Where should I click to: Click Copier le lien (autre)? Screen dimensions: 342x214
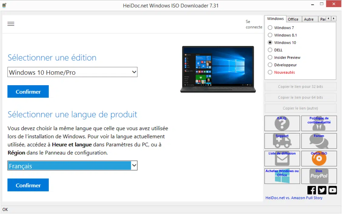(x=300, y=108)
